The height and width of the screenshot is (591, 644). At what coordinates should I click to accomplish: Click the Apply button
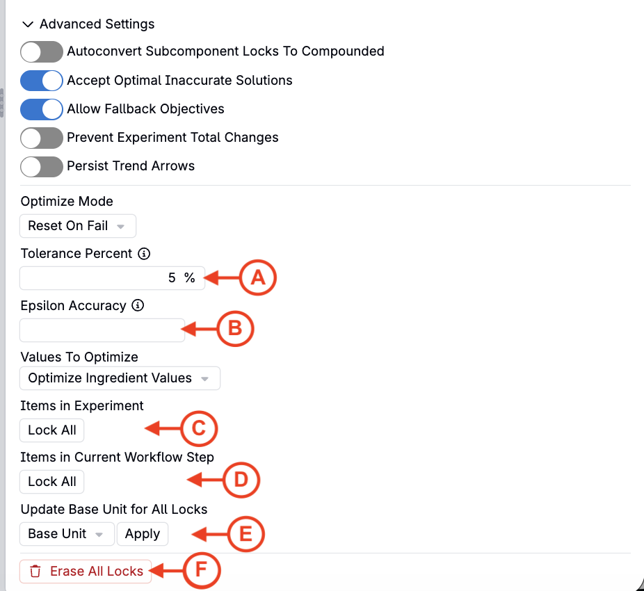tap(143, 534)
